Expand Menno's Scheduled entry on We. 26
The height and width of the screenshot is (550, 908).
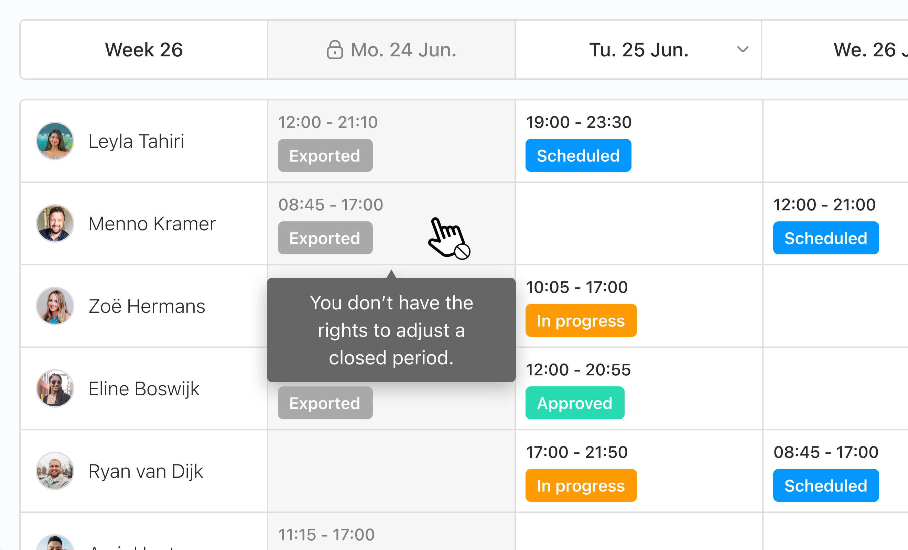(826, 238)
